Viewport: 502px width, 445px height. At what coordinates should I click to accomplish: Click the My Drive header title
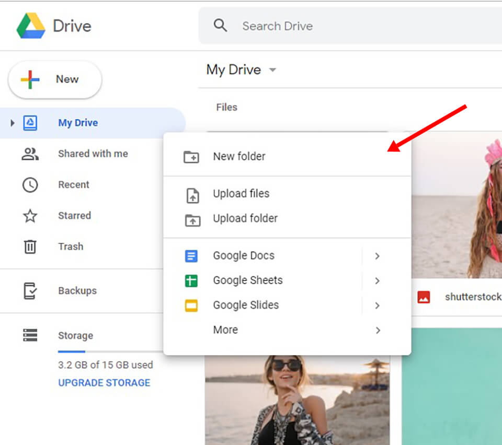(x=234, y=70)
